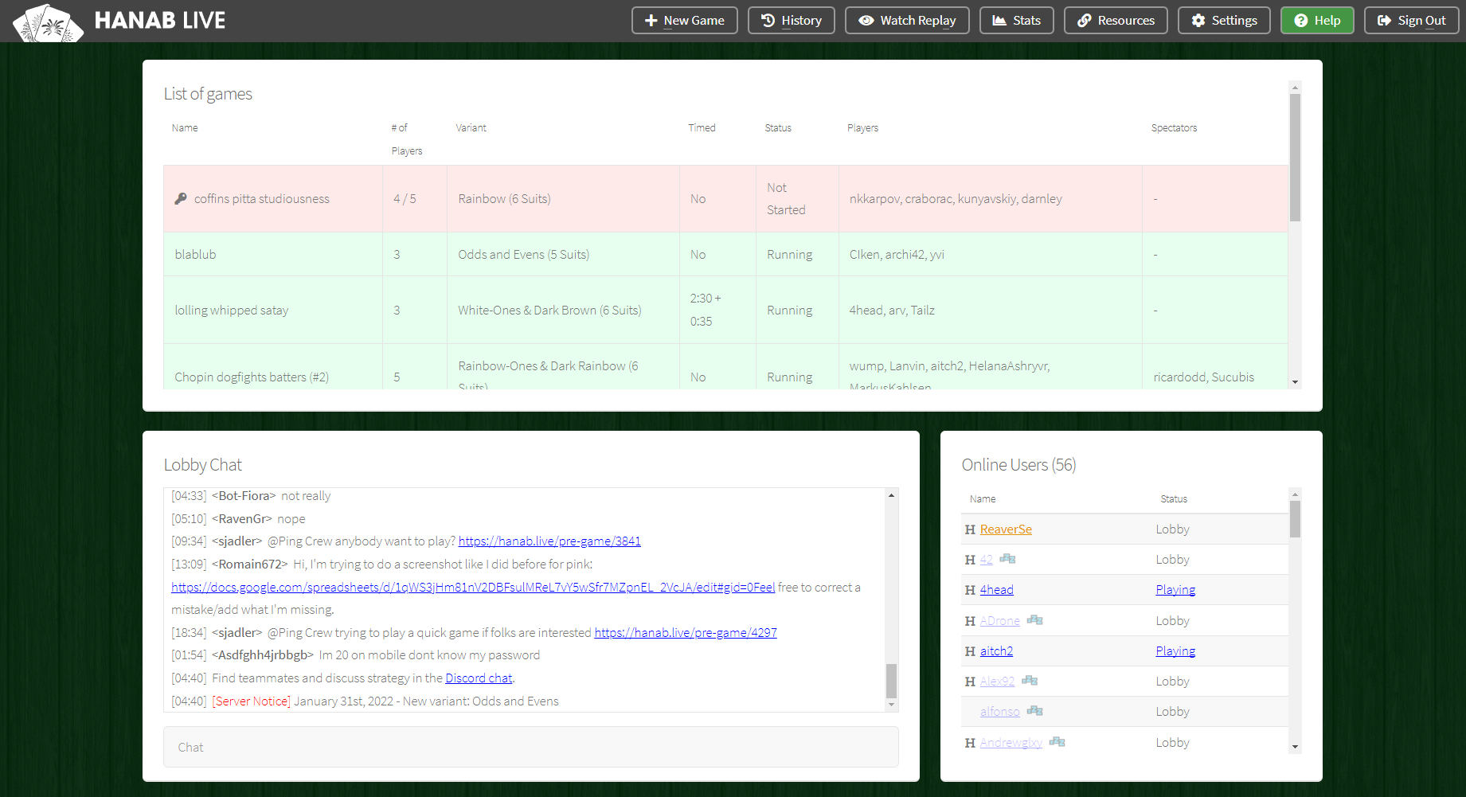
Task: Click the lobby chat scrollbar thumb
Action: point(891,681)
